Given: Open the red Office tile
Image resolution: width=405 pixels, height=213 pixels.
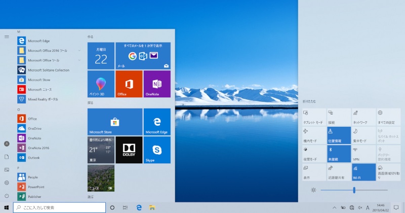Looking at the screenshot, I should coord(129,84).
